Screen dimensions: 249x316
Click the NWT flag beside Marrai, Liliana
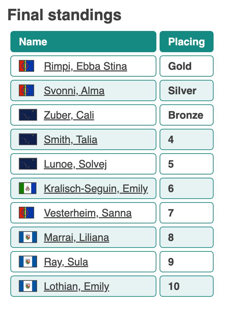pyautogui.click(x=28, y=237)
